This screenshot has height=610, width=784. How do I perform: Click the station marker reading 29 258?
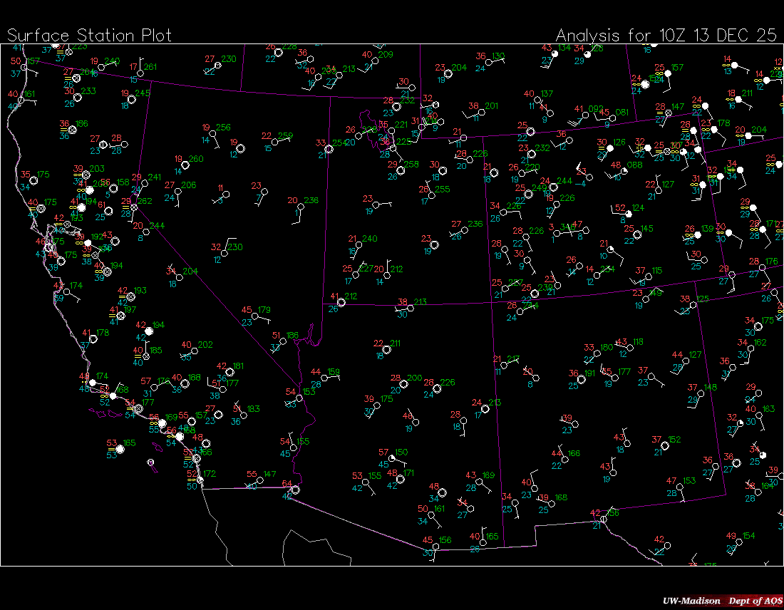point(401,170)
